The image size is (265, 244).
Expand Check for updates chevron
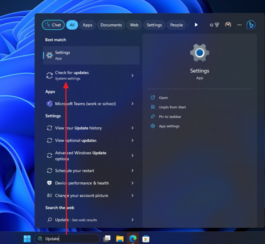[132, 75]
